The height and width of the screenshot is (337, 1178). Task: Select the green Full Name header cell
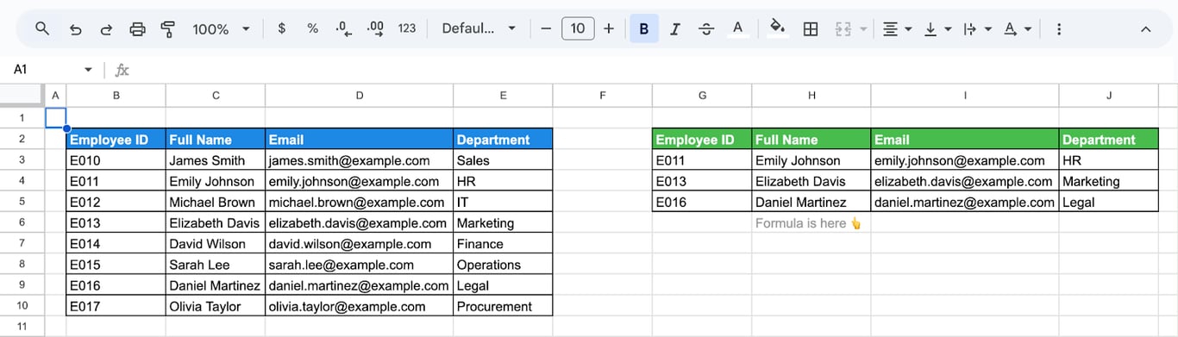click(x=811, y=139)
